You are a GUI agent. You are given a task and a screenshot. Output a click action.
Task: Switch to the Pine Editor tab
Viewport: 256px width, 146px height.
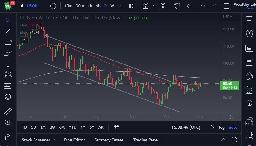pyautogui.click(x=74, y=140)
